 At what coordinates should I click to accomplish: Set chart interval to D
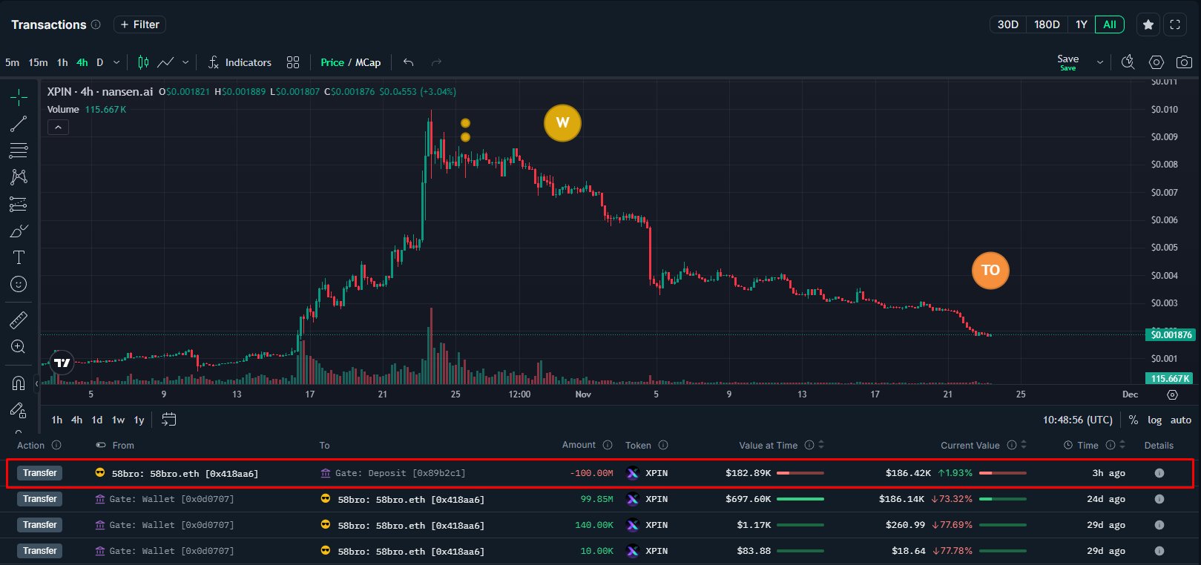pos(99,62)
